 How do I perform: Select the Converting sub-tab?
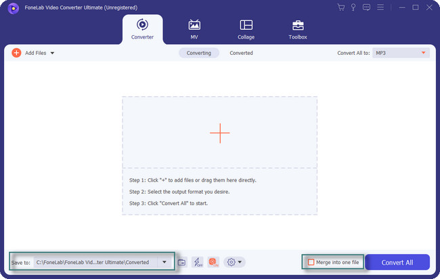(x=198, y=53)
